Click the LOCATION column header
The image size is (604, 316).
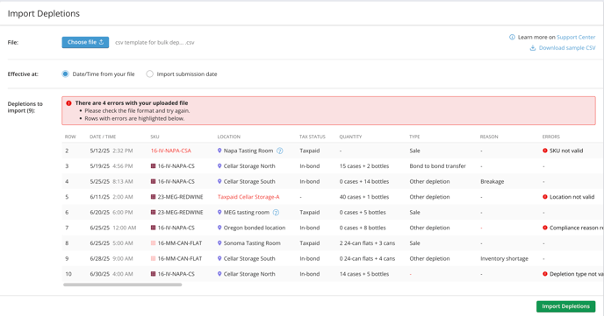point(229,137)
